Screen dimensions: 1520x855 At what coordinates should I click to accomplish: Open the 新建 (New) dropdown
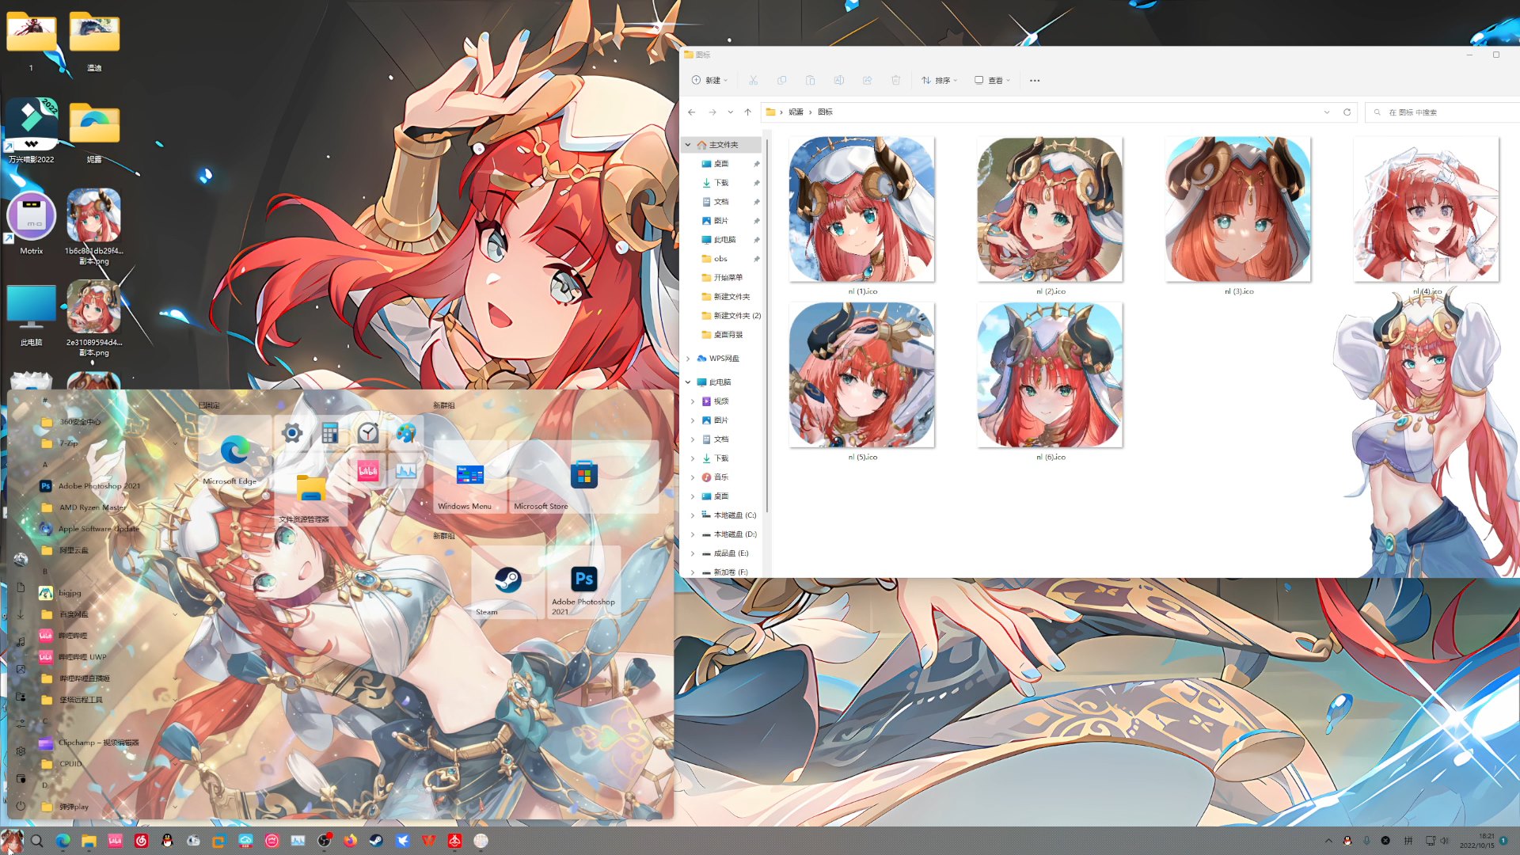point(709,80)
